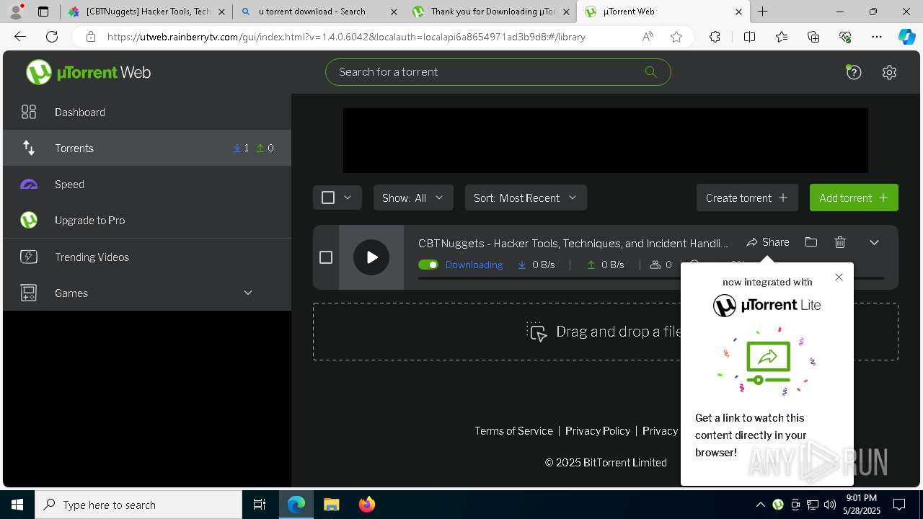Open the torrent's containing folder icon
The height and width of the screenshot is (519, 923).
(x=811, y=242)
